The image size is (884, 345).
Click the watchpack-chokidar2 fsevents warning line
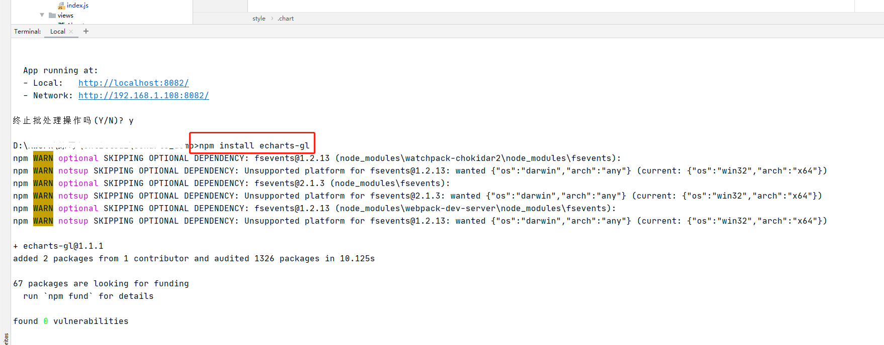[317, 158]
